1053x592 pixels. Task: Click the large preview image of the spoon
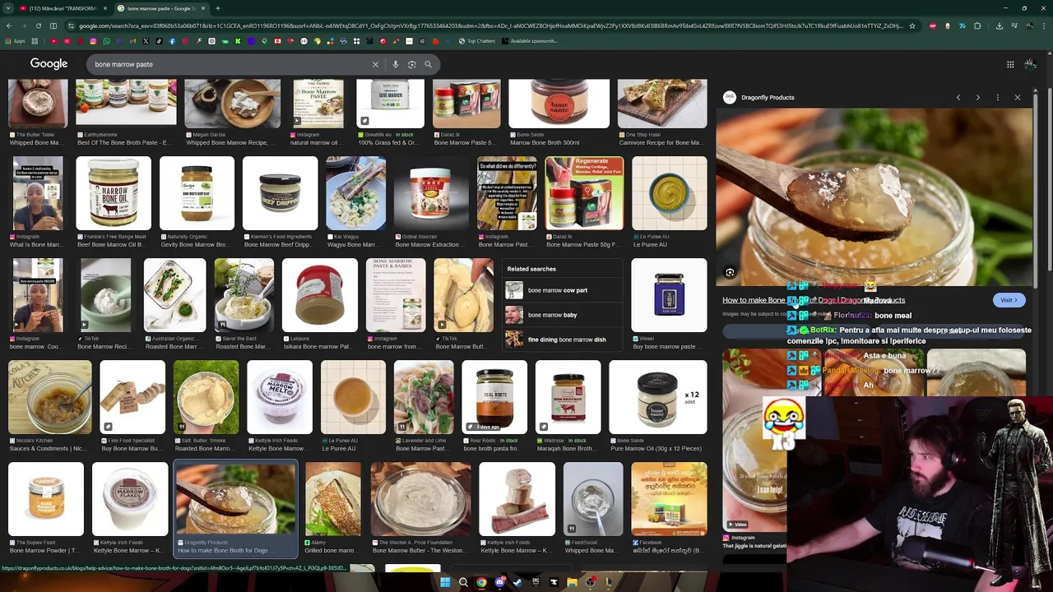click(x=874, y=197)
